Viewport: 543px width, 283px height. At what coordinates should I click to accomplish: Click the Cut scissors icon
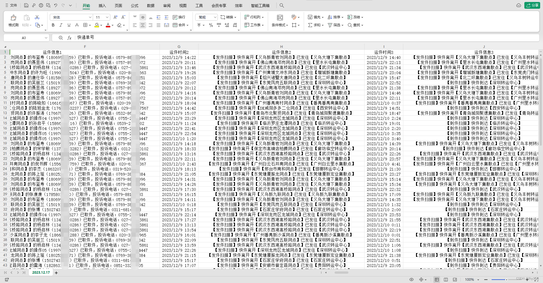(37, 17)
